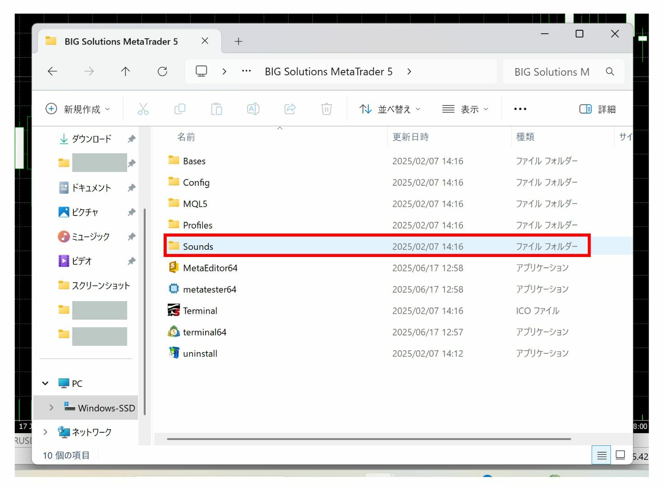Select the terminal64 application icon
Image resolution: width=665 pixels, height=486 pixels.
(174, 332)
